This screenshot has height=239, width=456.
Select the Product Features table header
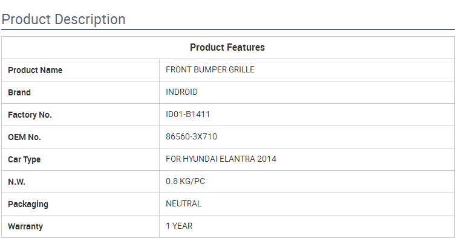(x=227, y=47)
